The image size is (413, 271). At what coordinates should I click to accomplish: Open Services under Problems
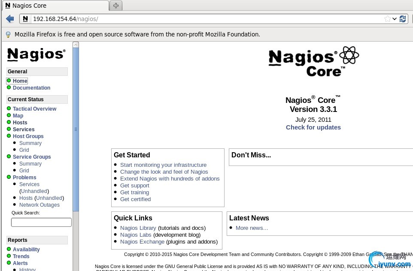29,184
